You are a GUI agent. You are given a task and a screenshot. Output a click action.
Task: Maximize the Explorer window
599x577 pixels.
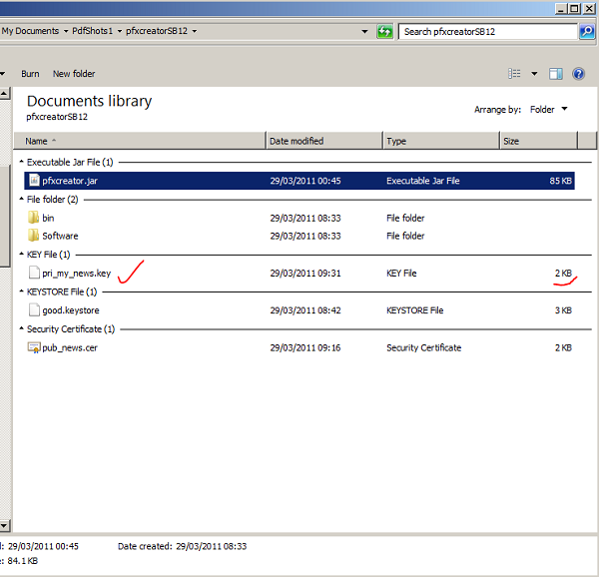574,8
